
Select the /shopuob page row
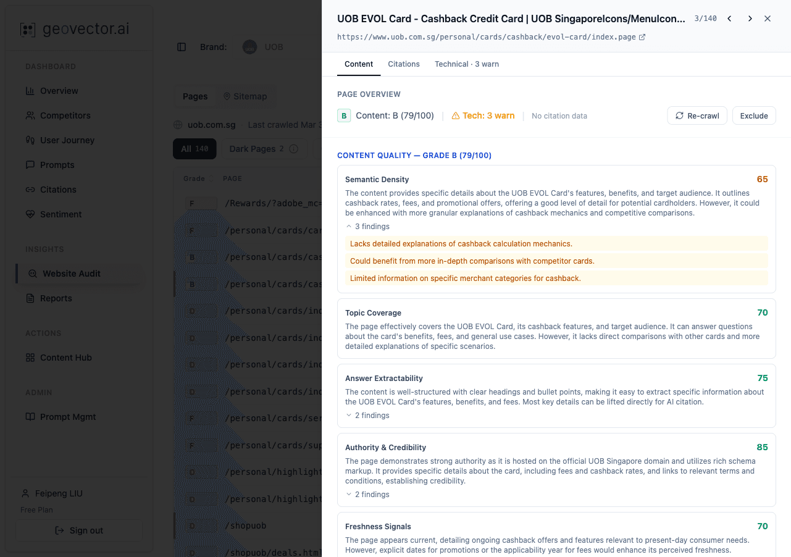click(246, 526)
